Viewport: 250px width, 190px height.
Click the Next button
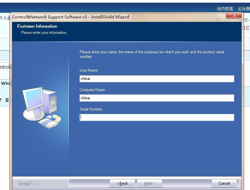pyautogui.click(x=149, y=183)
